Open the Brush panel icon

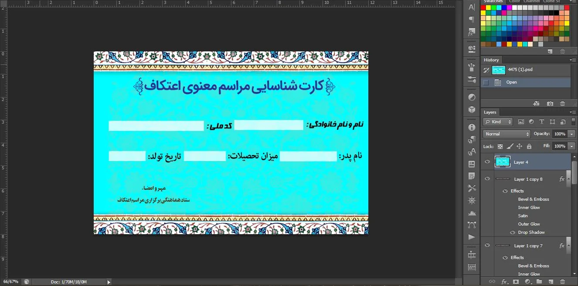click(x=471, y=67)
